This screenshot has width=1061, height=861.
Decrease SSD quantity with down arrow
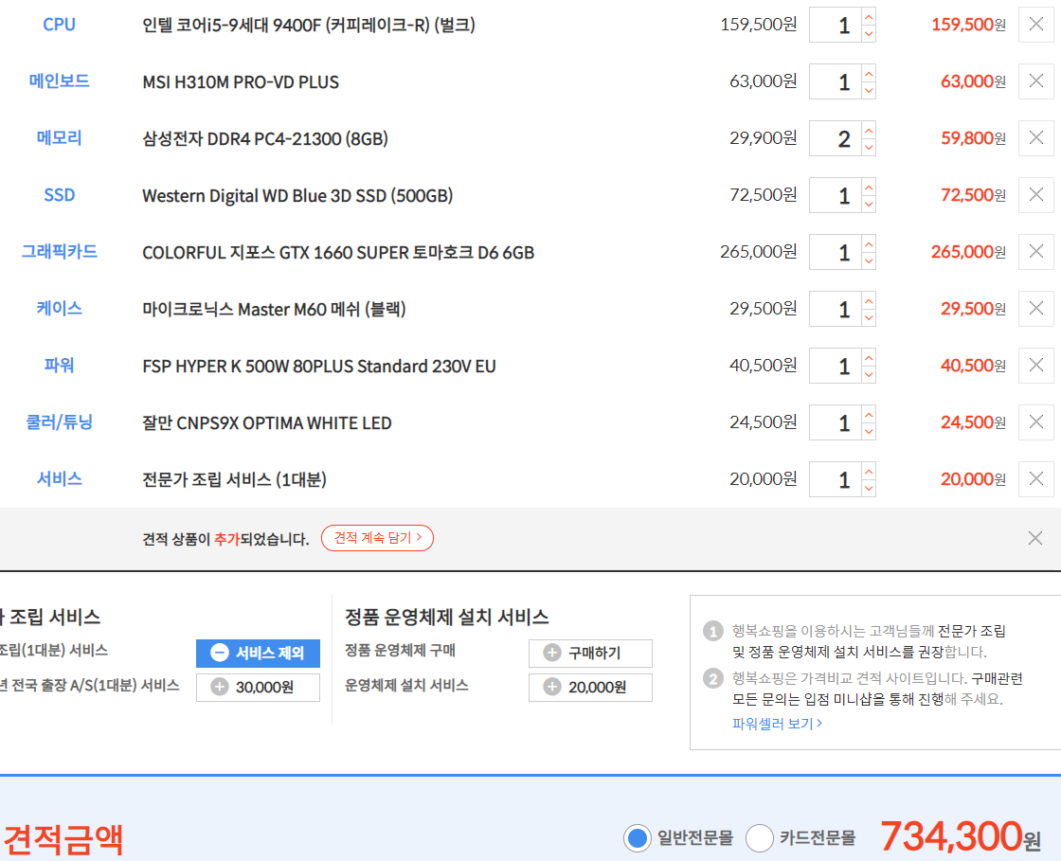coord(869,204)
